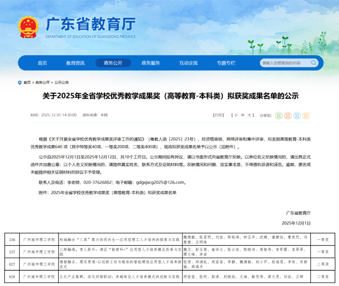339x286 pixels.
Task: Click the search magnifier icon
Action: pos(314,63)
